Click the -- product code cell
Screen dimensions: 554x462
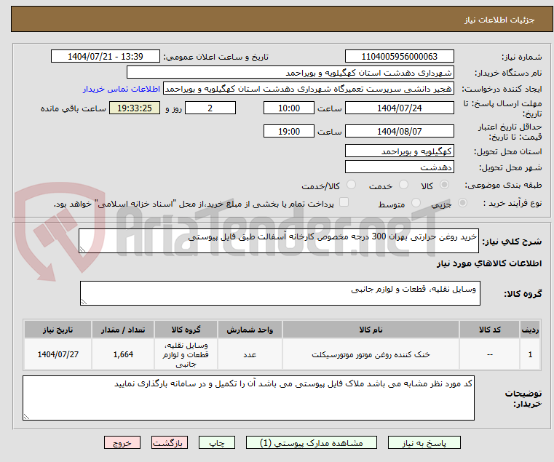pyautogui.click(x=490, y=354)
